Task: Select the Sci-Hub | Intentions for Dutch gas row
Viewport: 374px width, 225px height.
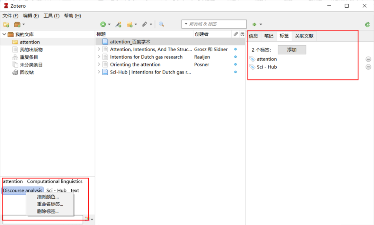Action: 170,72
